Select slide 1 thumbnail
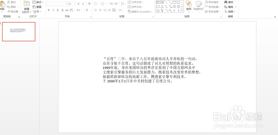278x135 pixels. click(19, 32)
